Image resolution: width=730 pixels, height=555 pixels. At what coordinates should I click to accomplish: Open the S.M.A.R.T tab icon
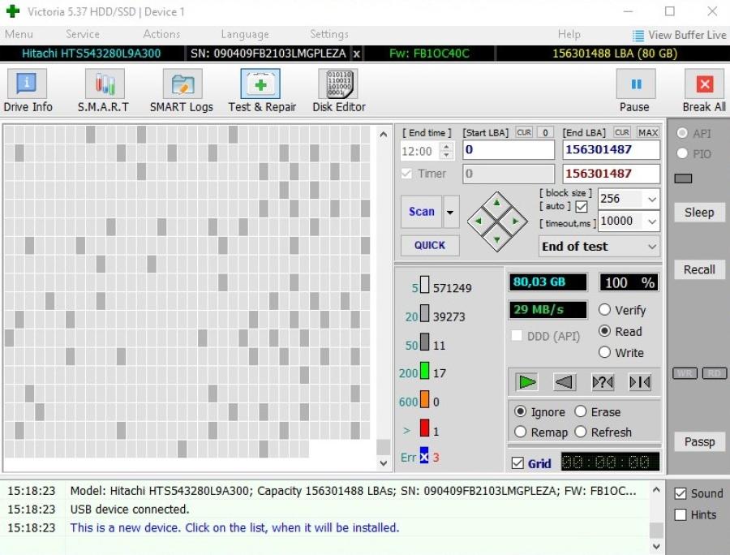coord(103,90)
